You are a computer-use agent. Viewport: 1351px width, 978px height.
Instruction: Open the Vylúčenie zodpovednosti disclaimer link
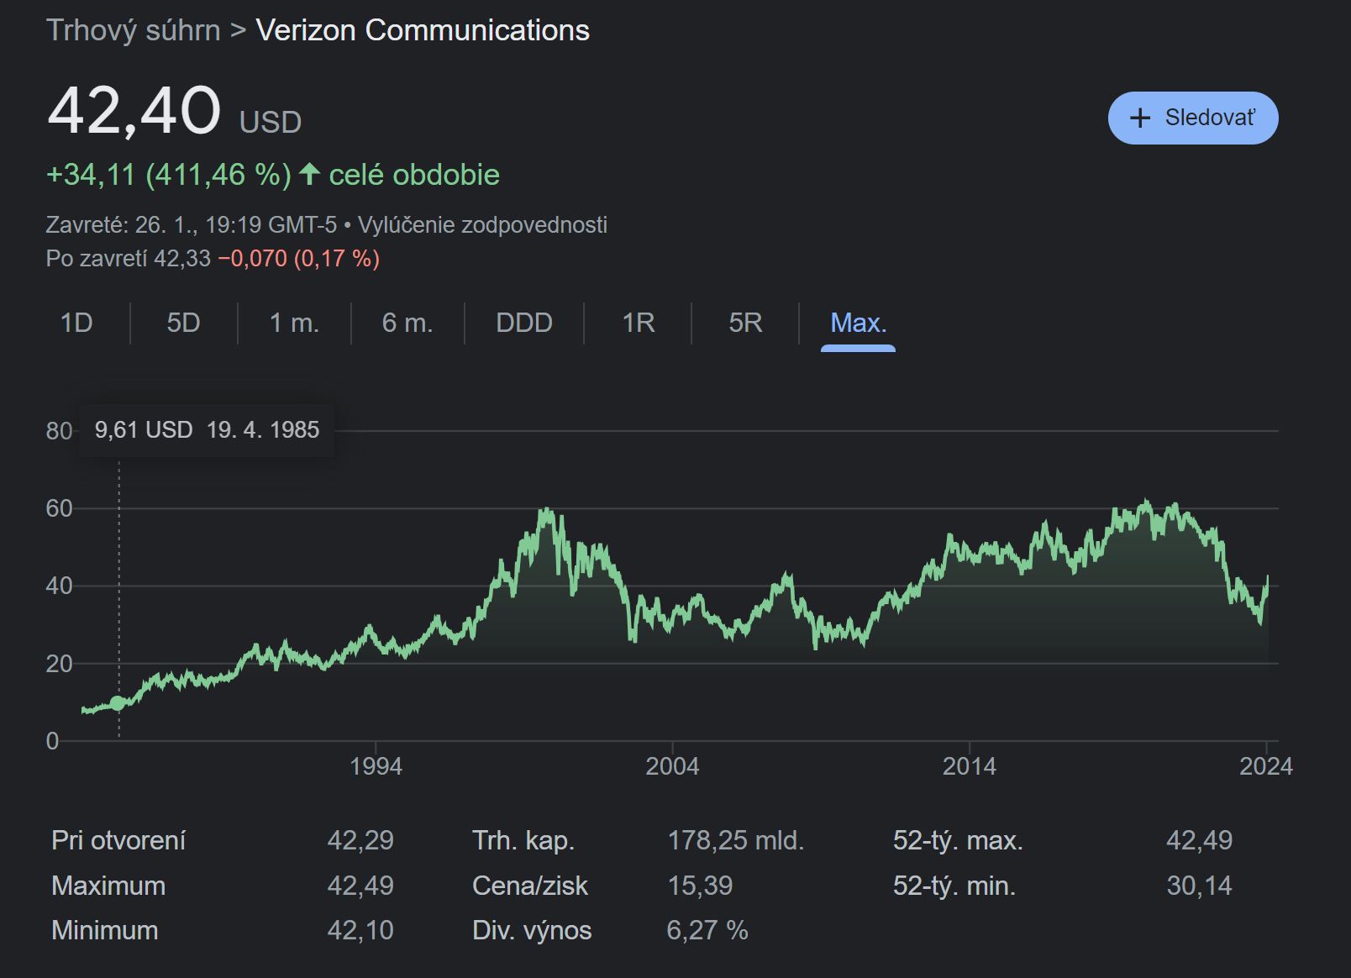(x=482, y=225)
